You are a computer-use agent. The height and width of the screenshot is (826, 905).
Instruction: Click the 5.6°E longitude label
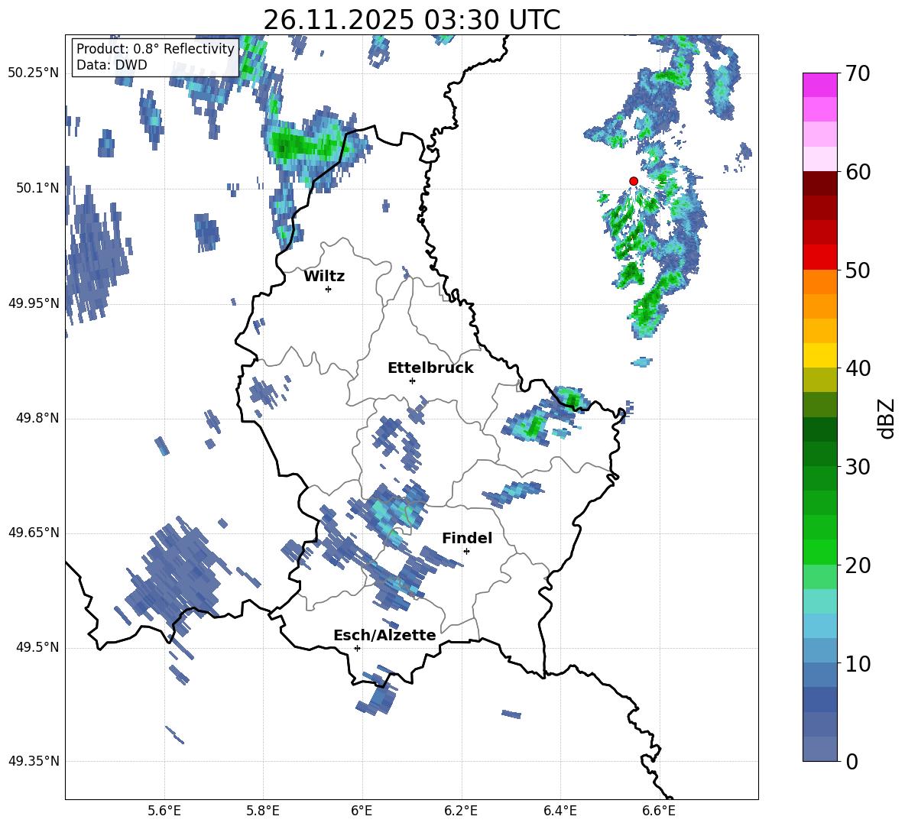click(x=164, y=811)
